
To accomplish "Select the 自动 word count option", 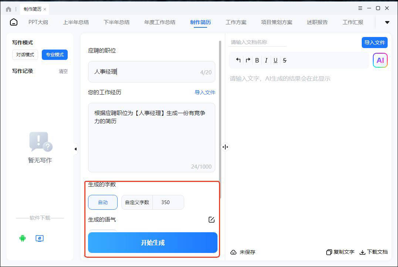I will (103, 202).
